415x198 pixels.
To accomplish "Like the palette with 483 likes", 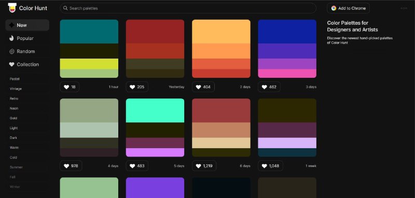I will click(137, 166).
